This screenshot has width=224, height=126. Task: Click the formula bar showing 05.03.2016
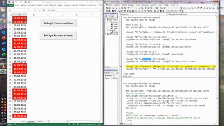click(x=73, y=10)
